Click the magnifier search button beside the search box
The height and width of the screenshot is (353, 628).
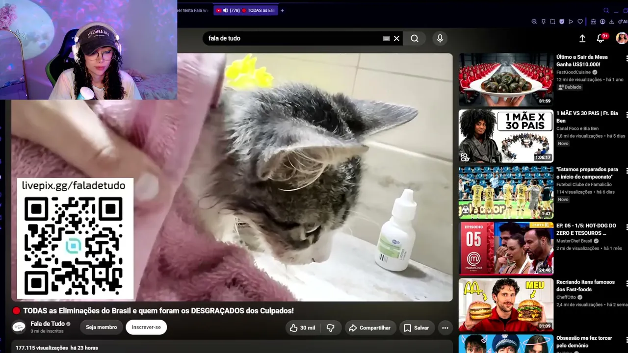point(415,38)
